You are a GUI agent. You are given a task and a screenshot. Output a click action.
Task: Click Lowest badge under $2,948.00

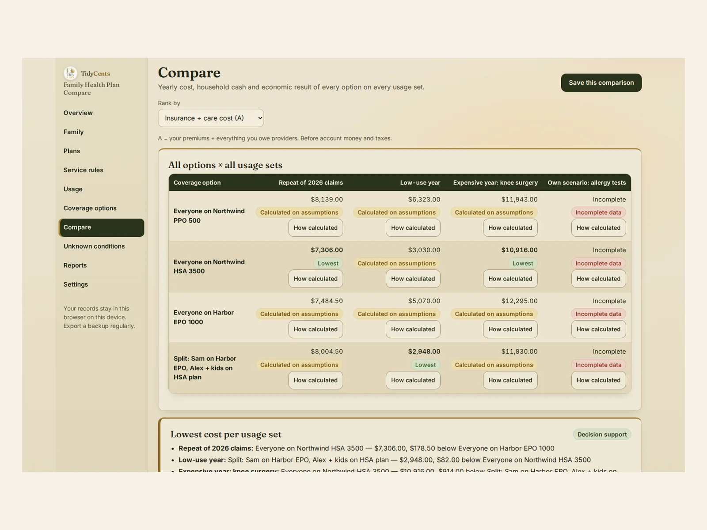(x=425, y=365)
